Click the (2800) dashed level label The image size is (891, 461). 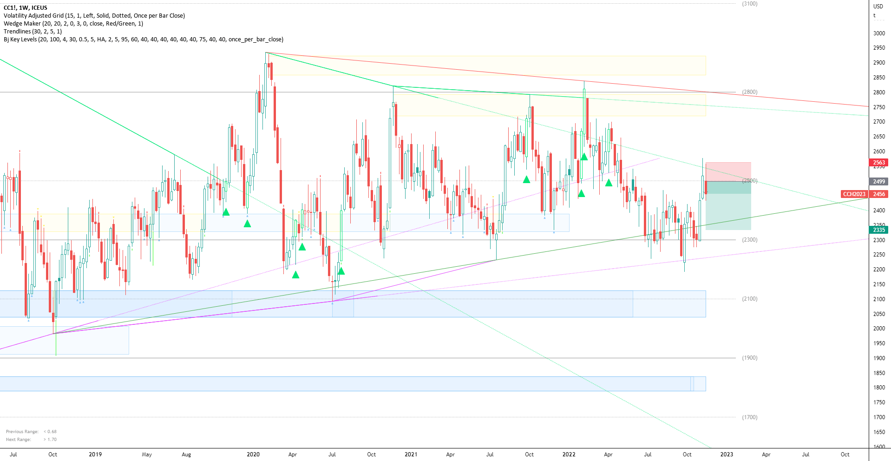click(749, 92)
